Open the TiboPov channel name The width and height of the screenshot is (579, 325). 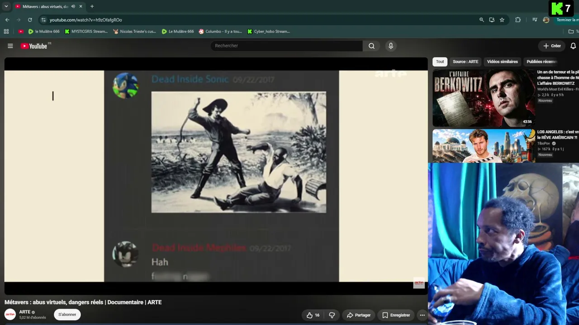tap(544, 144)
